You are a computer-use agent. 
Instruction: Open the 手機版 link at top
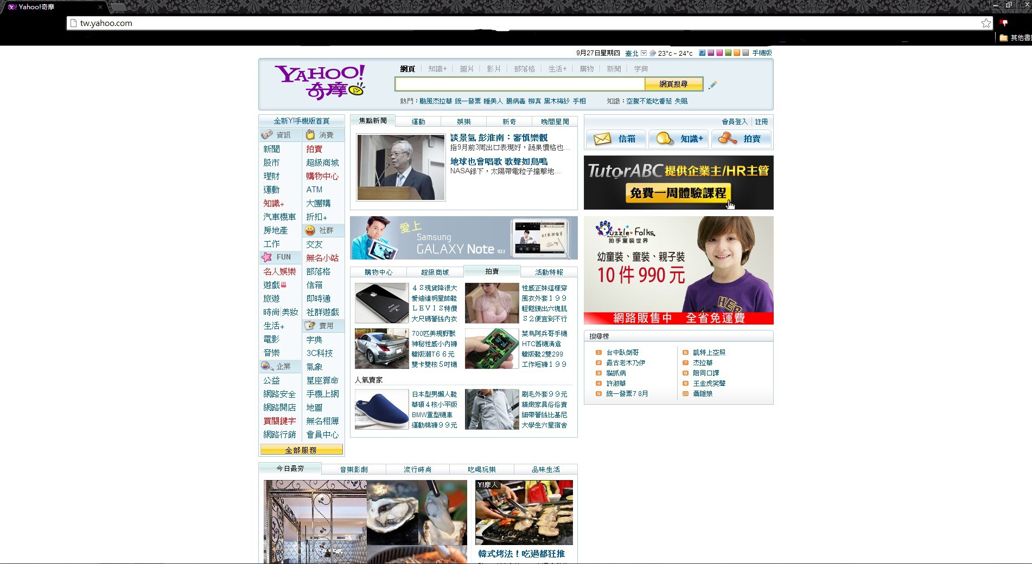coord(762,53)
